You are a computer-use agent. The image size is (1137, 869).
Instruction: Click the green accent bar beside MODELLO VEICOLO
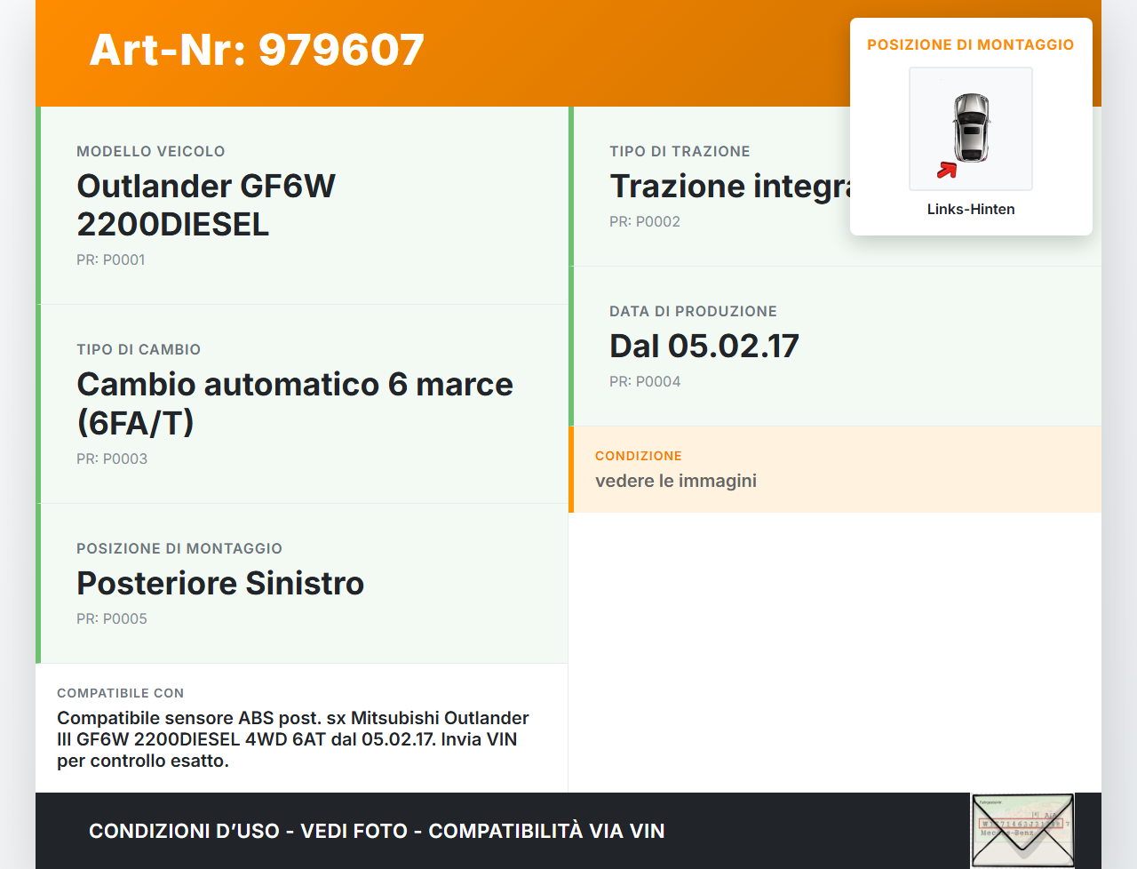[37, 204]
